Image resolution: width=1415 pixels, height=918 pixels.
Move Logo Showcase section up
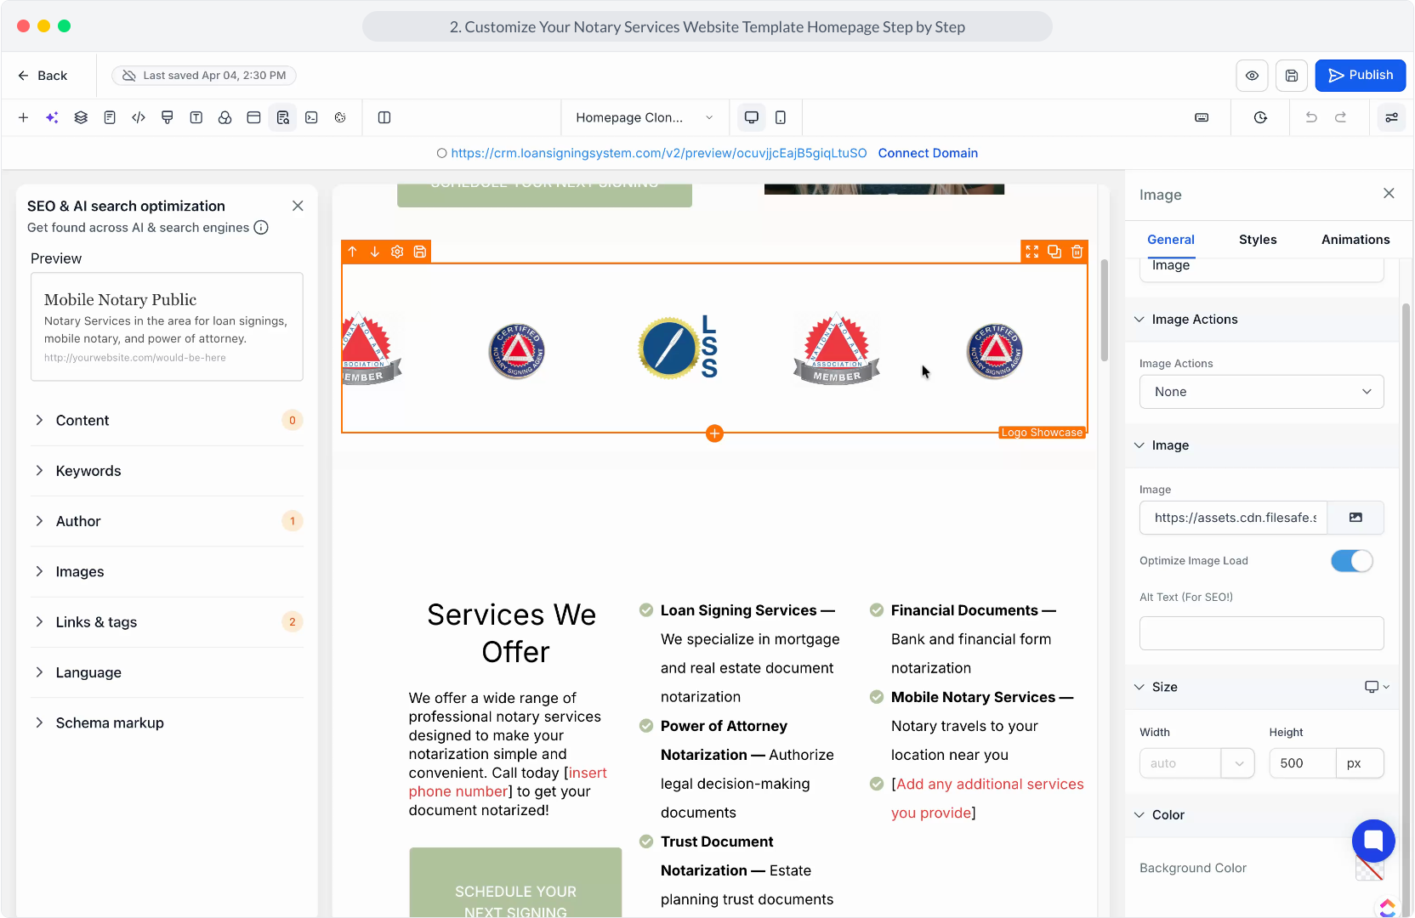click(x=353, y=252)
